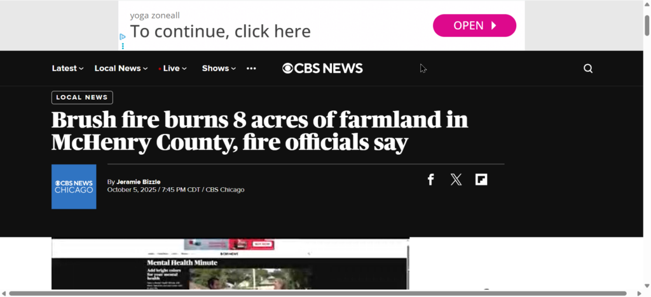
Task: Share article on Flipboard
Action: 481,180
